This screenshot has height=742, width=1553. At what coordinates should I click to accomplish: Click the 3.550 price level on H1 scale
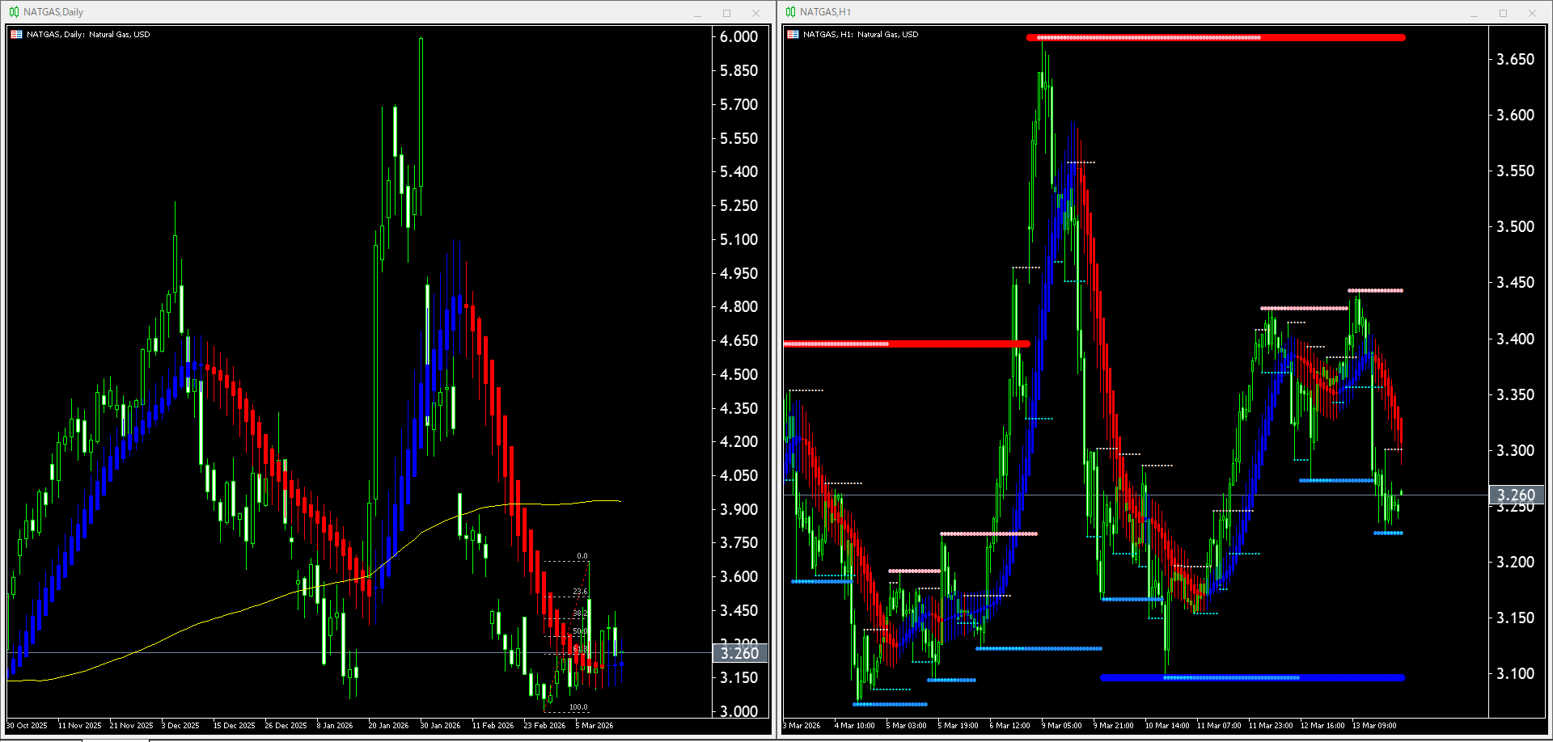tap(1515, 171)
